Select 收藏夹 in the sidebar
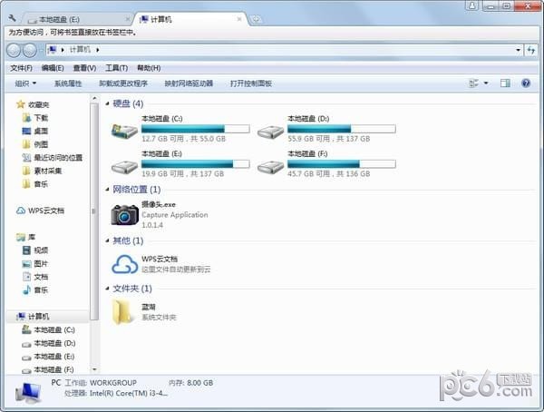The image size is (544, 412). 33,104
